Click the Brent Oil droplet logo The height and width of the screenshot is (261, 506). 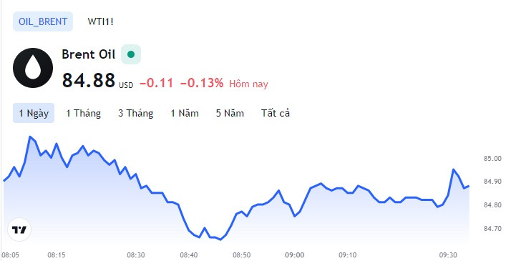(33, 68)
